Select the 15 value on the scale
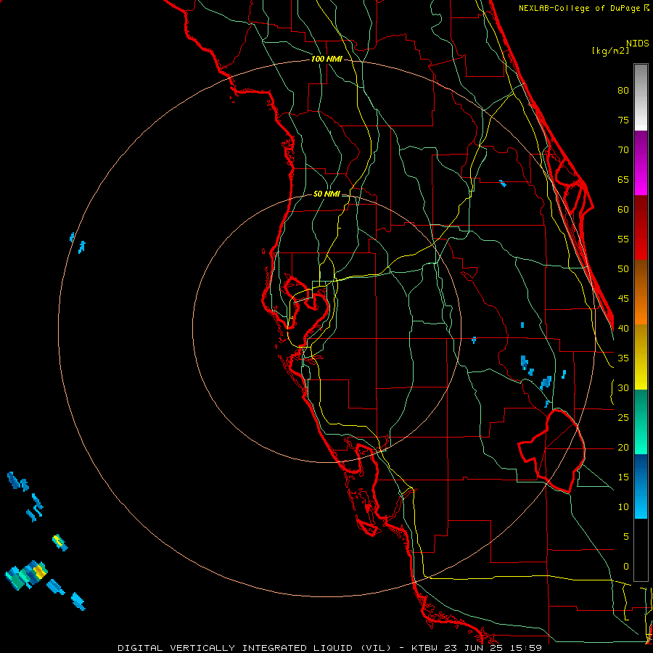The width and height of the screenshot is (653, 653). [623, 477]
